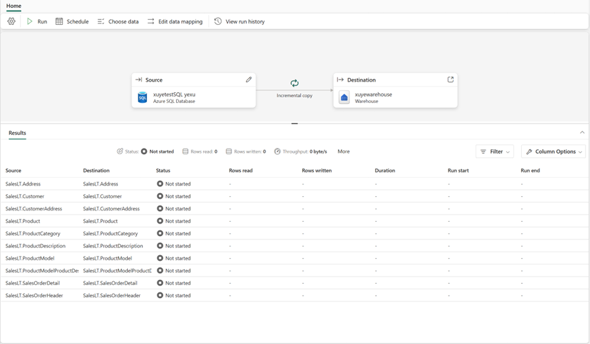
Task: Select source SalesLT.CustomerAddress row
Action: (x=34, y=209)
